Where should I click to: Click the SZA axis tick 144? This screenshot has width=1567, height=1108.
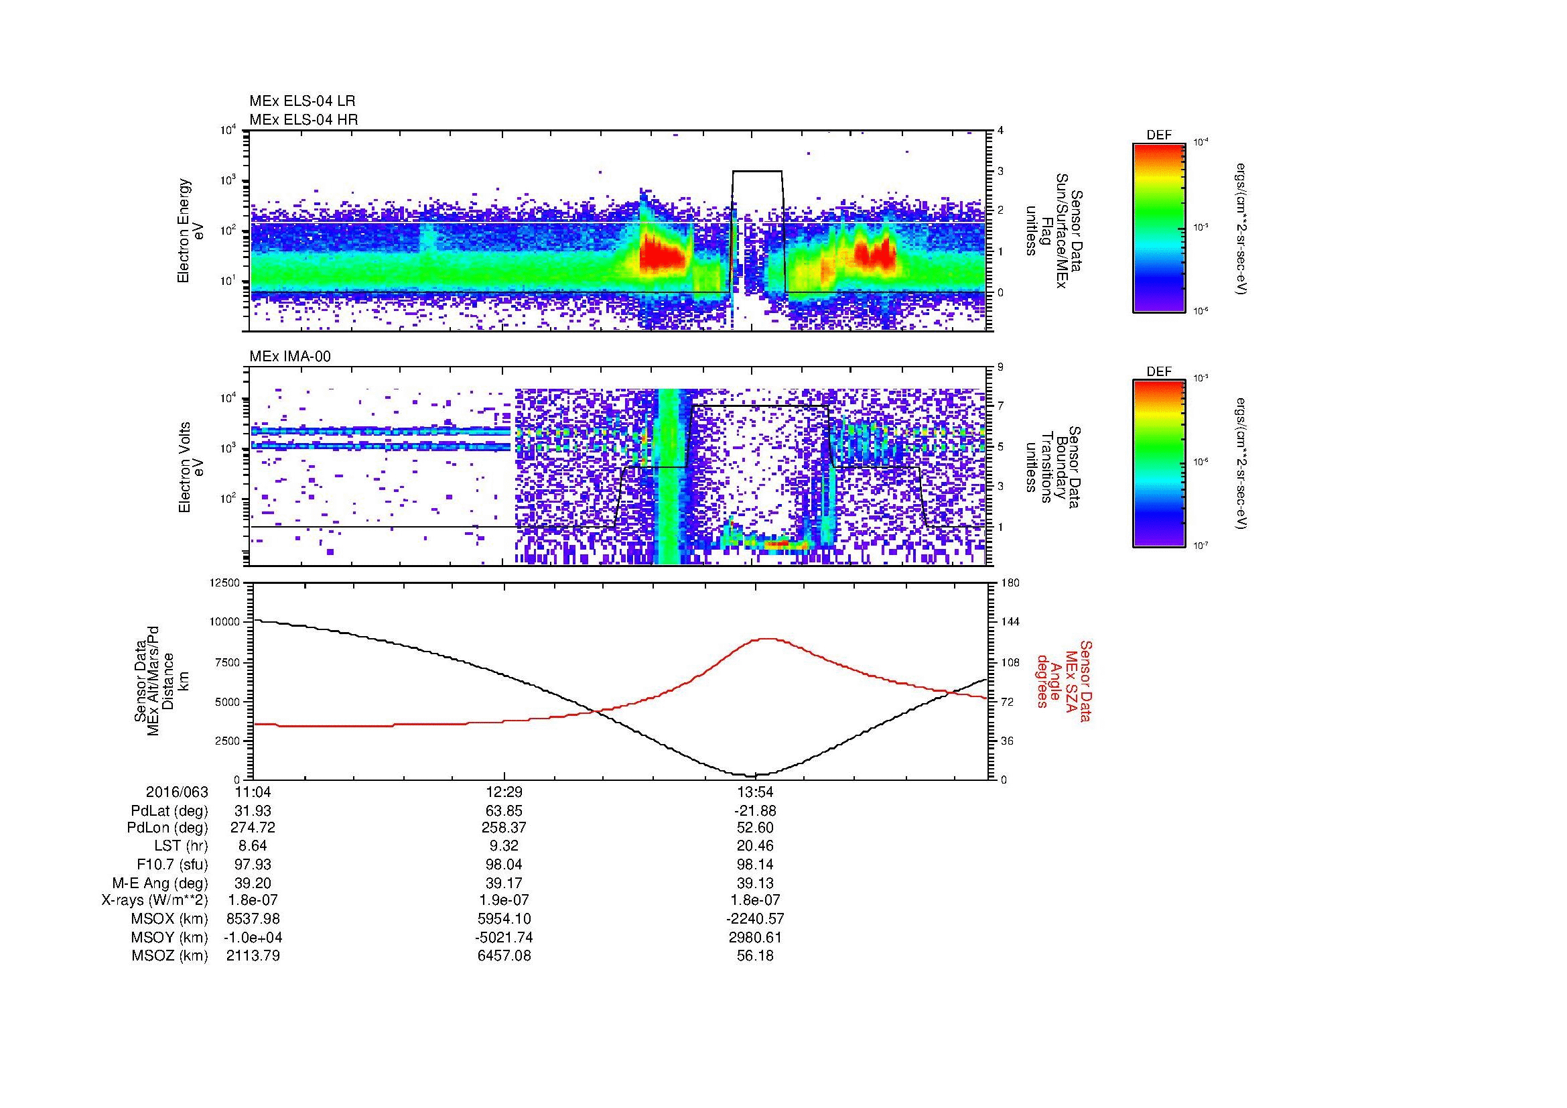pos(1010,622)
